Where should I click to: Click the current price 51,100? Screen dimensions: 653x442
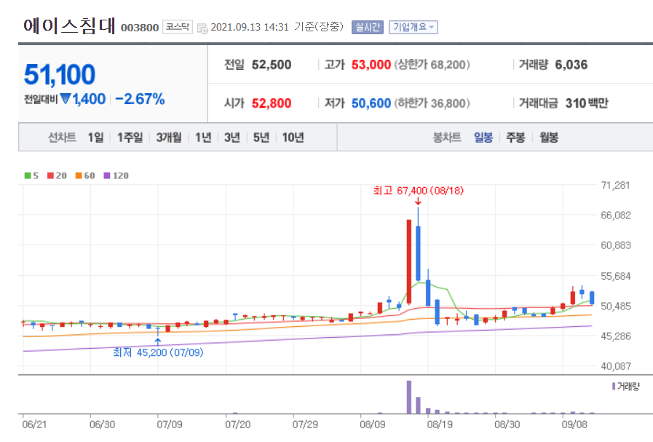tap(60, 75)
